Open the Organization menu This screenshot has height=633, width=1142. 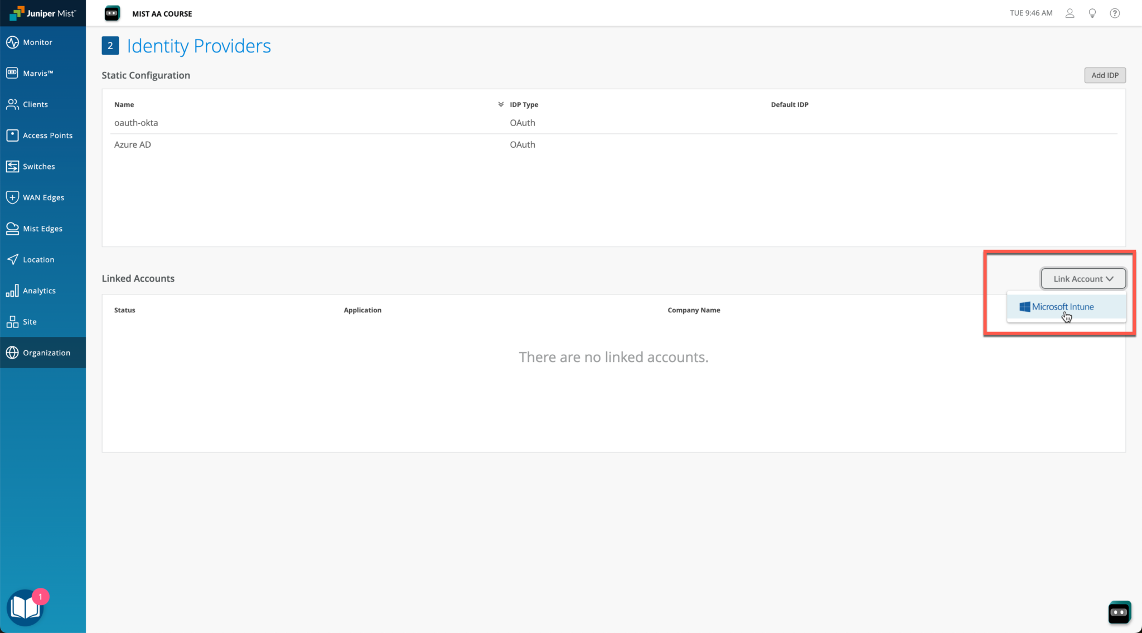point(46,352)
